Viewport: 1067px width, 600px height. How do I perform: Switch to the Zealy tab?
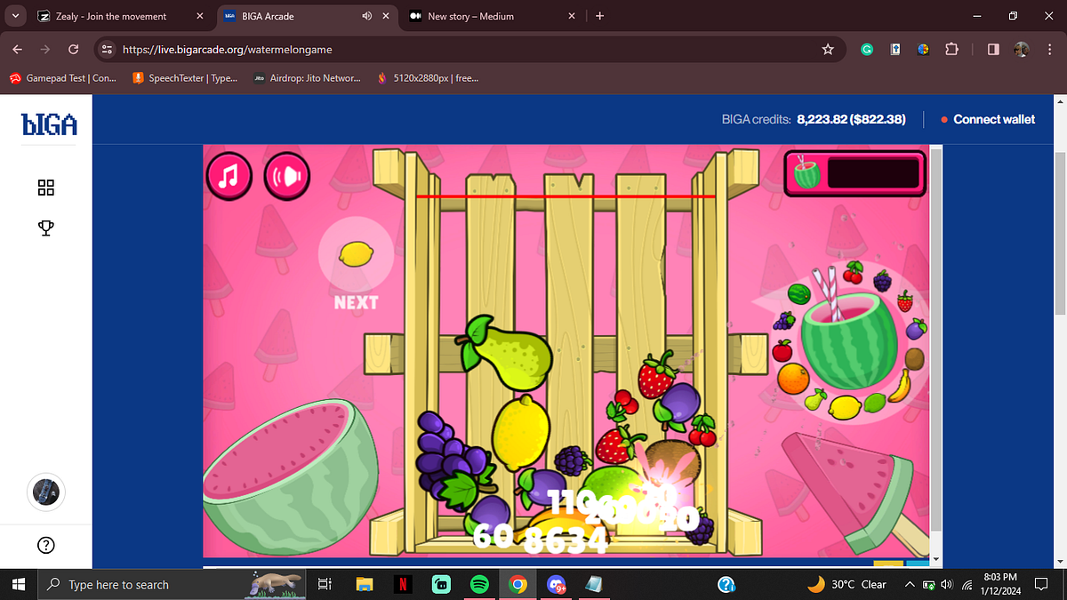coord(116,16)
